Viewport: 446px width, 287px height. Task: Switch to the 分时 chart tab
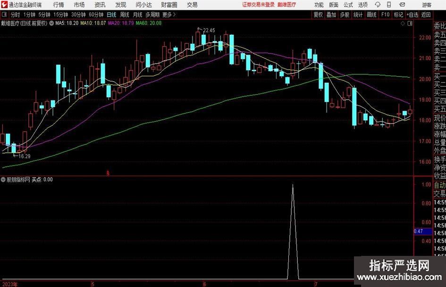click(16, 15)
